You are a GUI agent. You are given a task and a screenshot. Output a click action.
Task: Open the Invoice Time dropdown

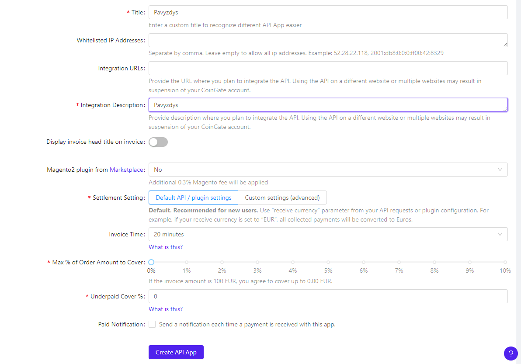click(328, 234)
